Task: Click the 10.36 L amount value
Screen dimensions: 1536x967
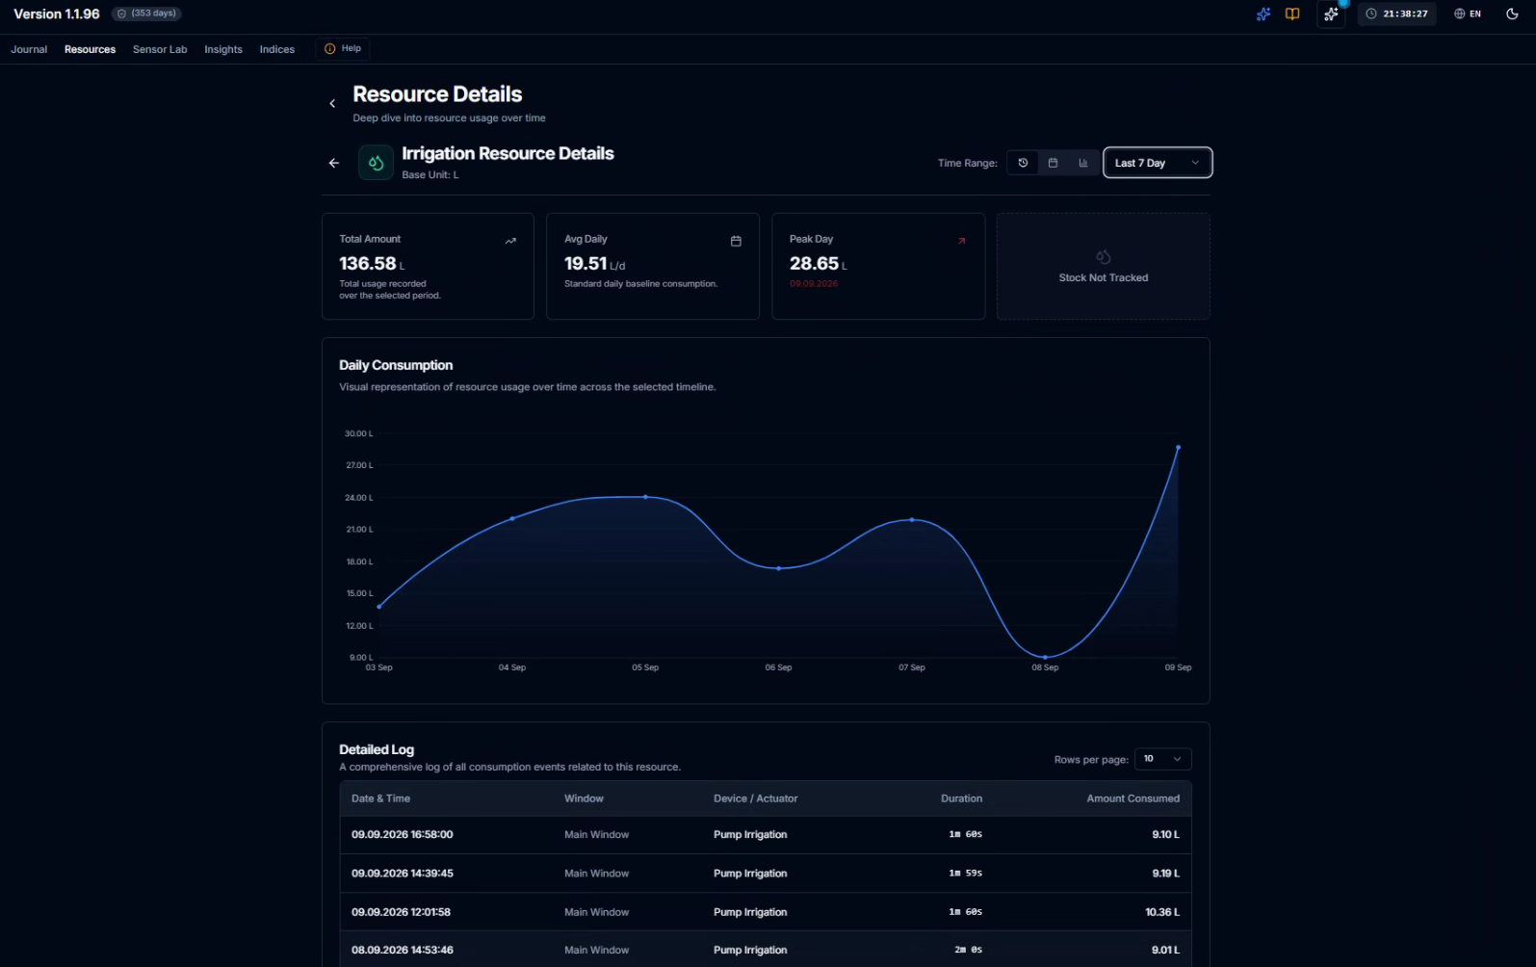Action: tap(1161, 912)
